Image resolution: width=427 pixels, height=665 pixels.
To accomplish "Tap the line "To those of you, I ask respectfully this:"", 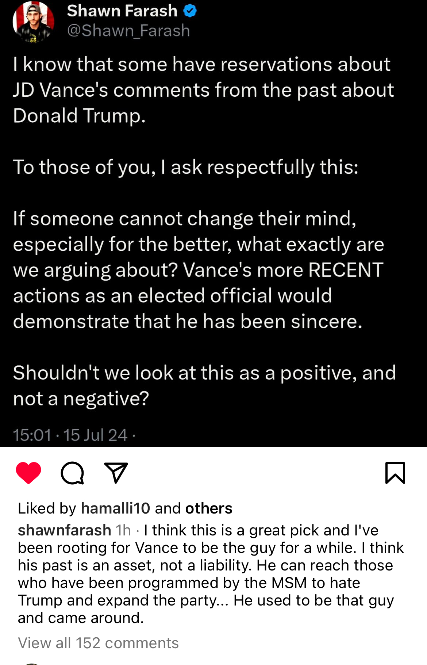I will 186,167.
